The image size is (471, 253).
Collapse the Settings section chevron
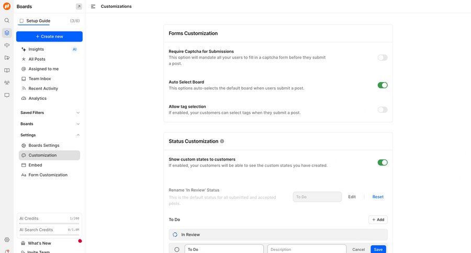click(x=78, y=135)
